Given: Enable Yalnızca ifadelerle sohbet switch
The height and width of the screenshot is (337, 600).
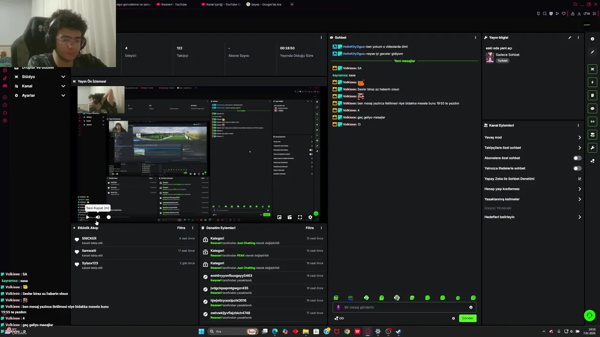Looking at the screenshot, I should (x=577, y=168).
